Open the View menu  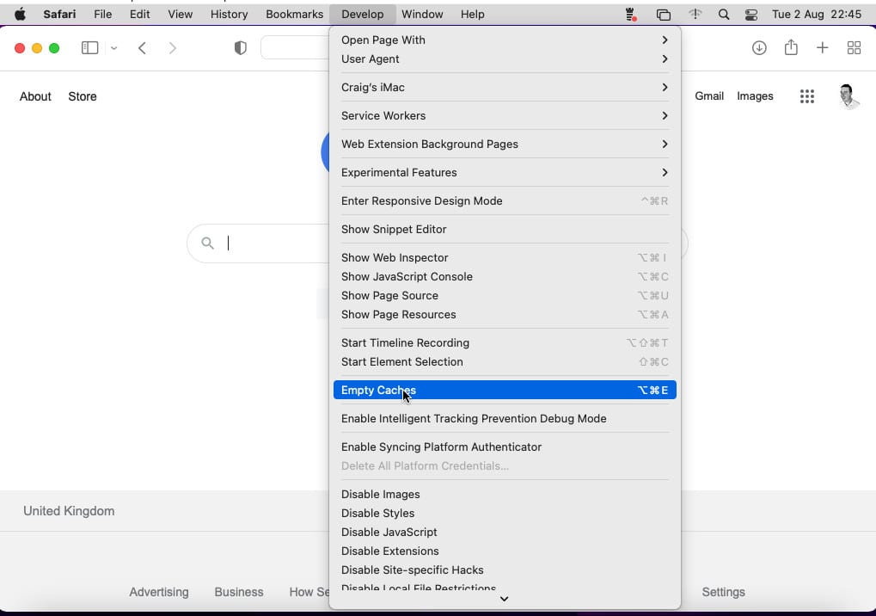coord(180,15)
